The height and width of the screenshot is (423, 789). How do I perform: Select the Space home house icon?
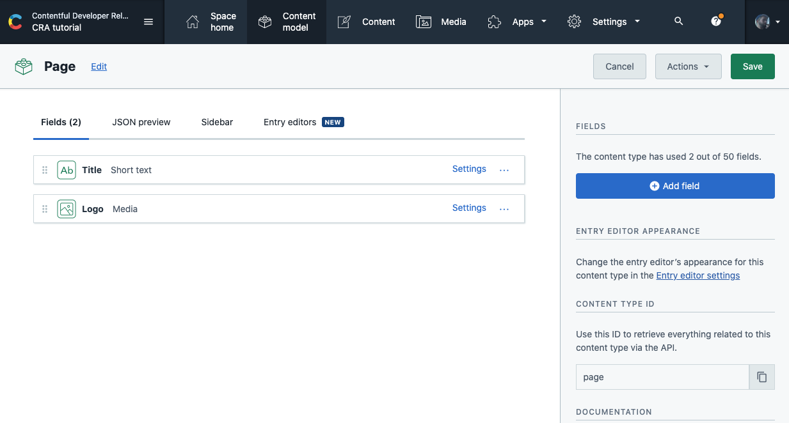click(192, 21)
